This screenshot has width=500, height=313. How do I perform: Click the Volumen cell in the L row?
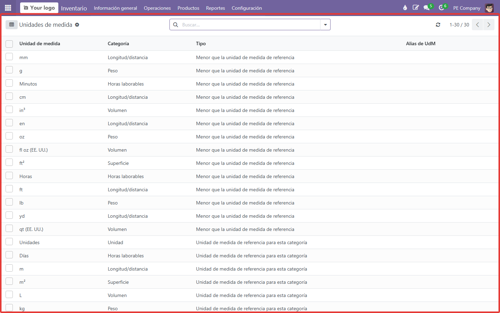click(x=117, y=295)
